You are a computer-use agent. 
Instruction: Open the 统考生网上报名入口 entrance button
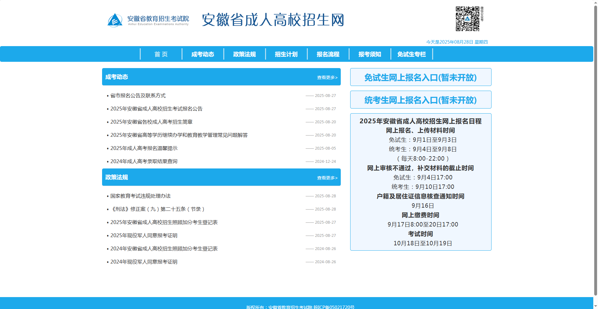pos(421,100)
